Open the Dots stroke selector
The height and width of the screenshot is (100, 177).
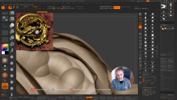pos(5,26)
